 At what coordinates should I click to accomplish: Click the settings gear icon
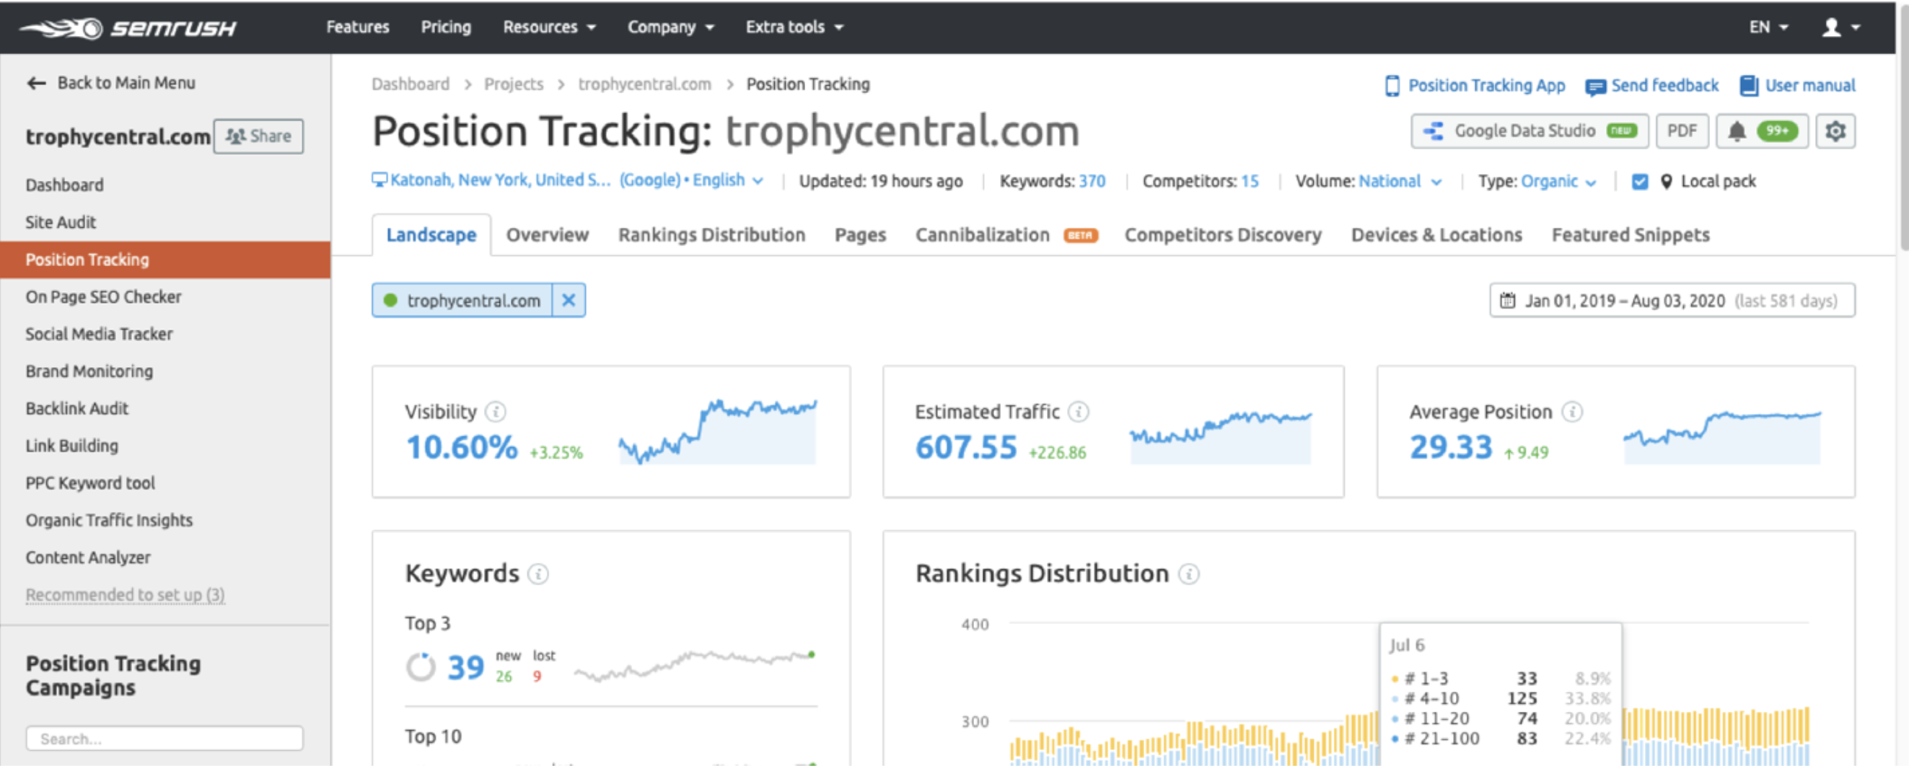click(x=1835, y=131)
